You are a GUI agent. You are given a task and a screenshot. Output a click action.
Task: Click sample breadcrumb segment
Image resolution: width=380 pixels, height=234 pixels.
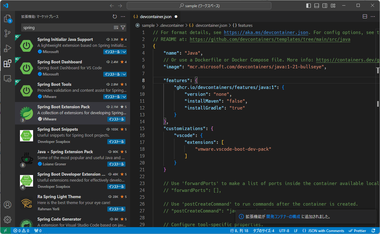tap(148, 25)
